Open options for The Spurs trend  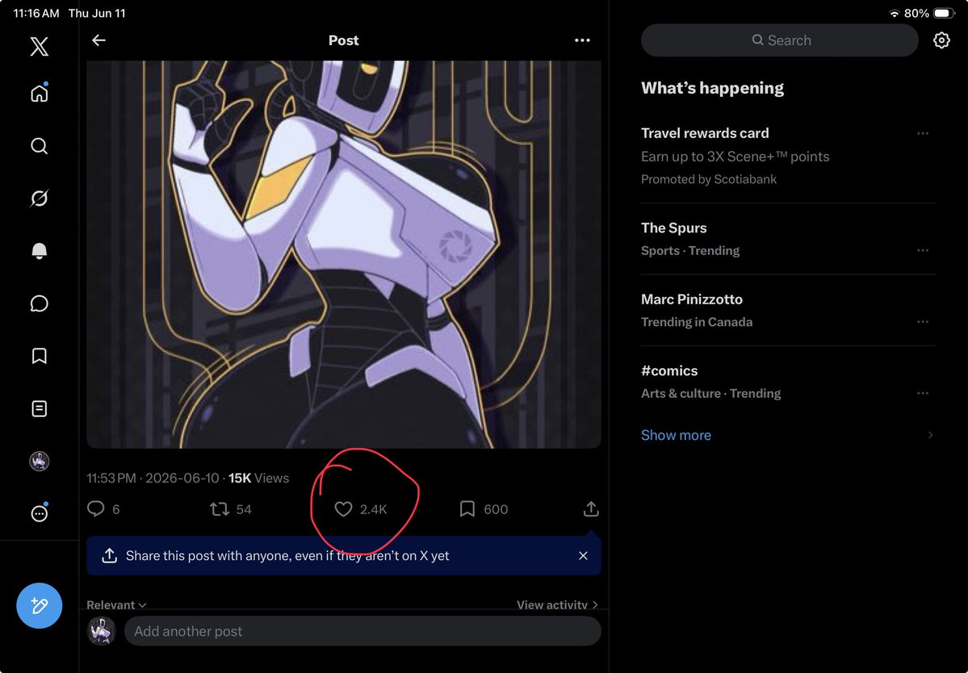(922, 250)
